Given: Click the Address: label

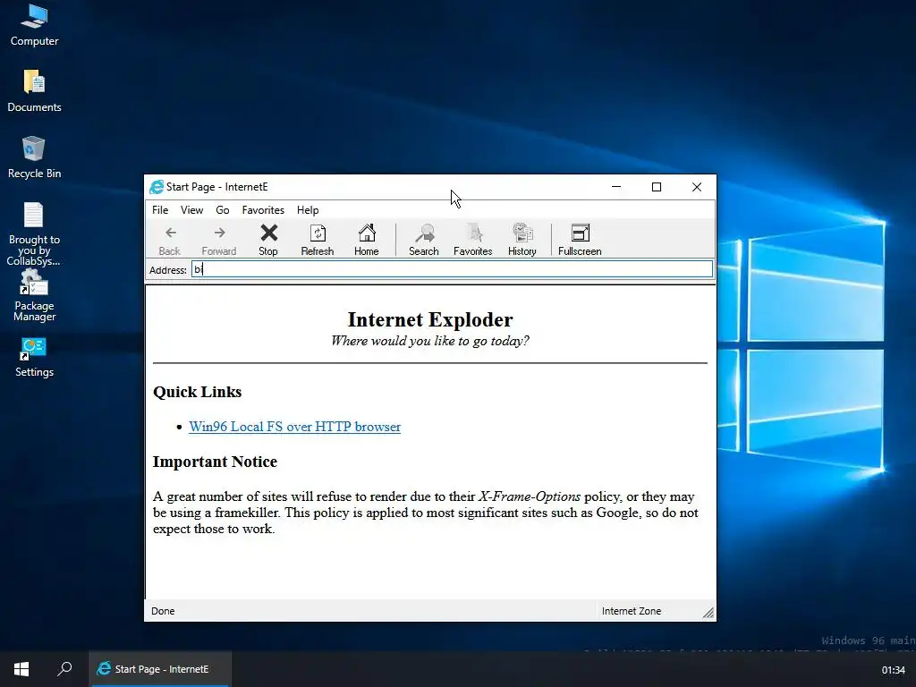Looking at the screenshot, I should [167, 270].
